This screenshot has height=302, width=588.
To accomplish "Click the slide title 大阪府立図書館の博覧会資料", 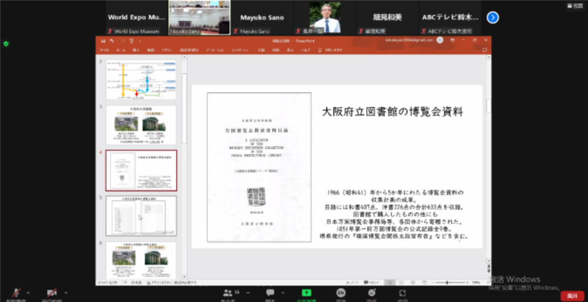I will 392,112.
